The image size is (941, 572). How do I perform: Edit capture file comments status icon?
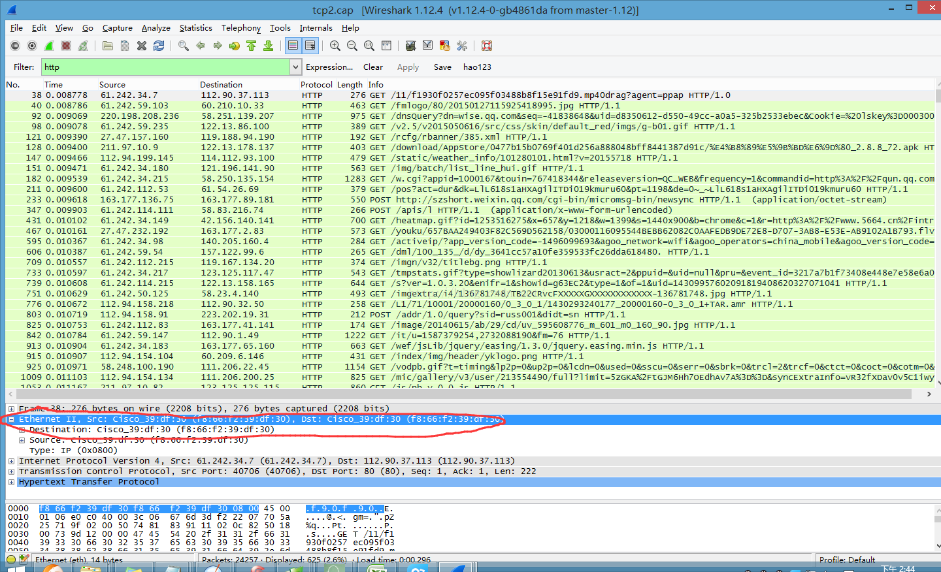pyautogui.click(x=24, y=560)
